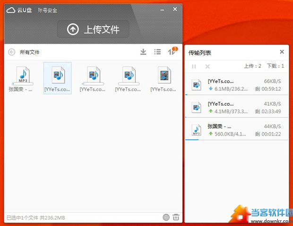This screenshot has height=226, width=293.
Task: Open the 账号安全 account security link
Action: (47, 10)
